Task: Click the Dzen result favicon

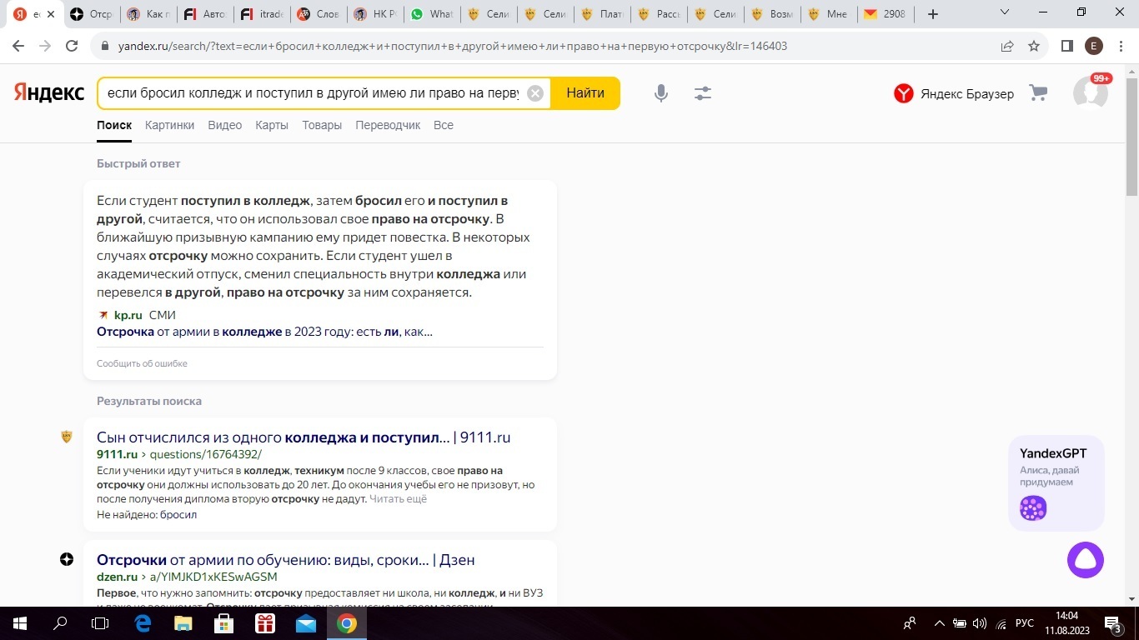Action: click(67, 559)
